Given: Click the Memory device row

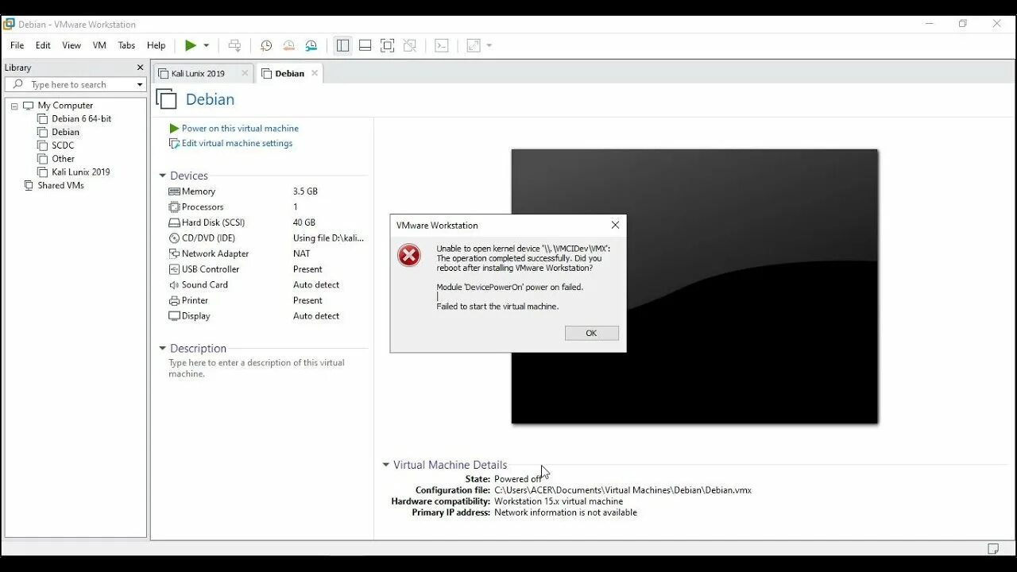Looking at the screenshot, I should tap(266, 191).
